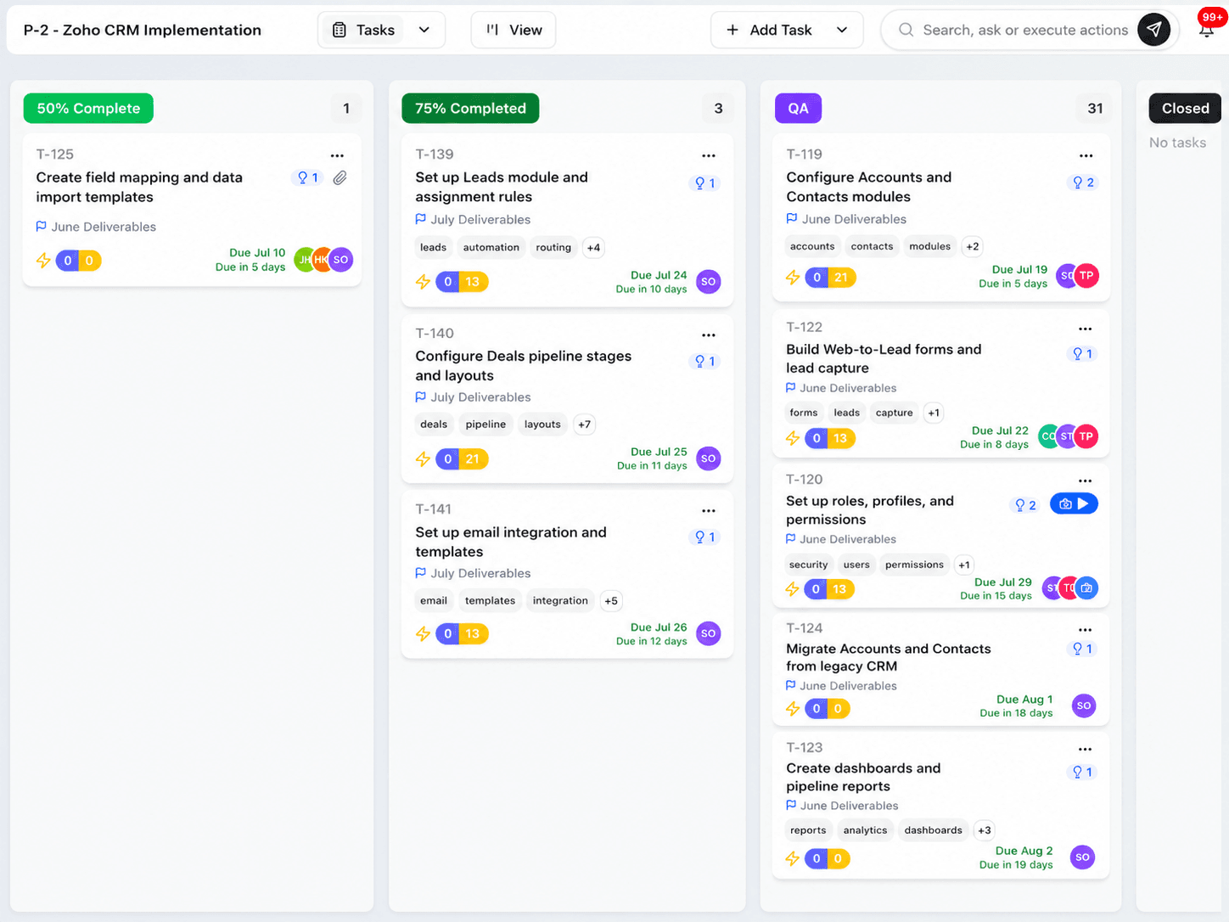Click blue 0 counter on T-141
This screenshot has width=1229, height=922.
(448, 634)
